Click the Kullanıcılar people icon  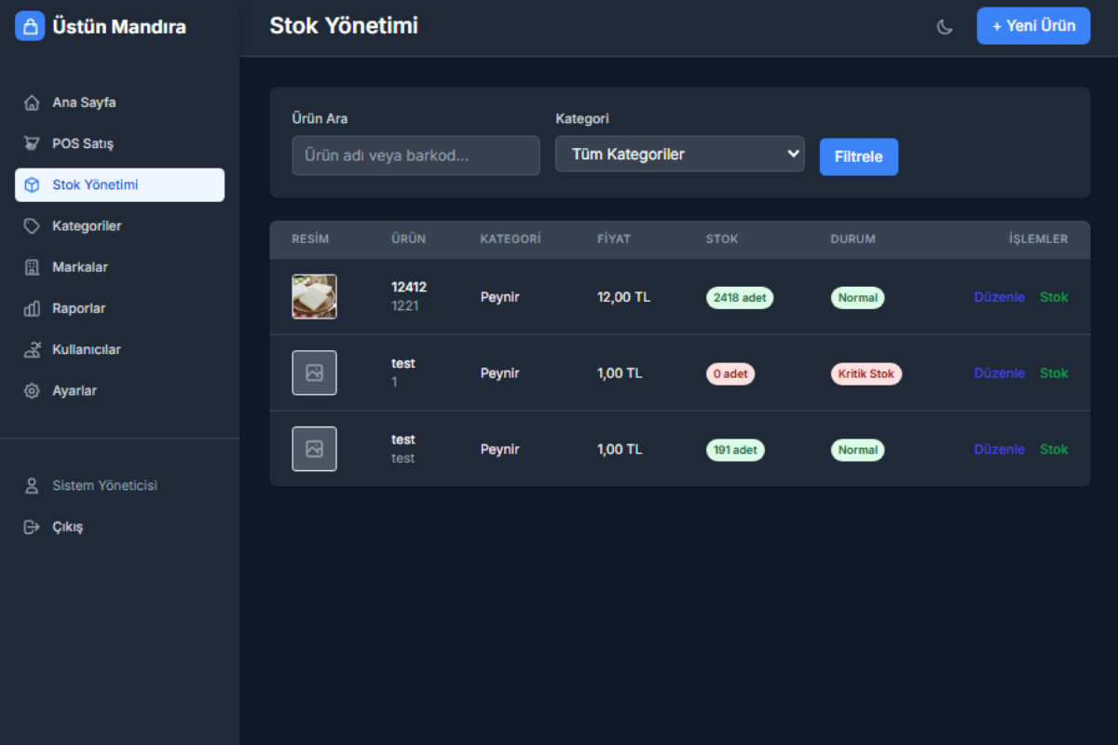tap(32, 350)
